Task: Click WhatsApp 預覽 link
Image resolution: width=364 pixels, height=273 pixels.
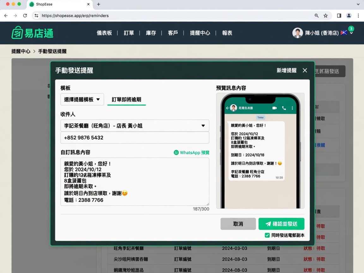Action: point(191,153)
